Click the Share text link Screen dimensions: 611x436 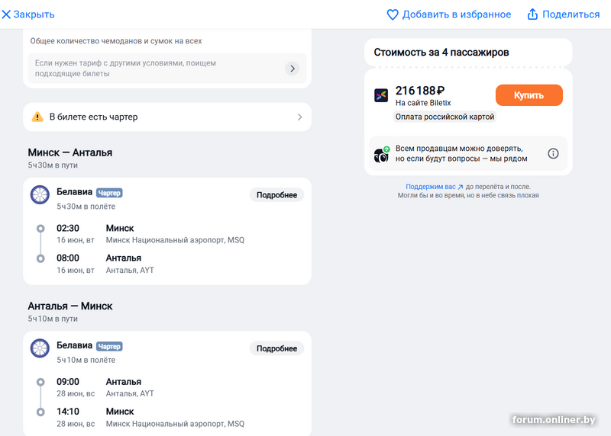tap(571, 14)
